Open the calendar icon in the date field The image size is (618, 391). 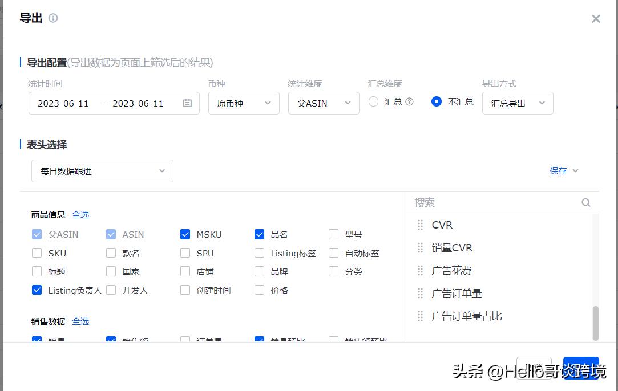coord(188,103)
